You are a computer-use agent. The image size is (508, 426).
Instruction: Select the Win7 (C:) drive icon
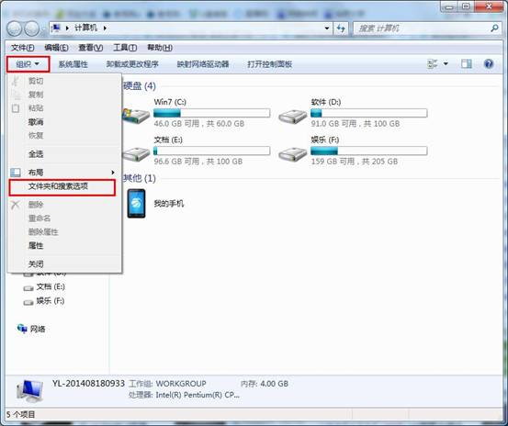136,116
